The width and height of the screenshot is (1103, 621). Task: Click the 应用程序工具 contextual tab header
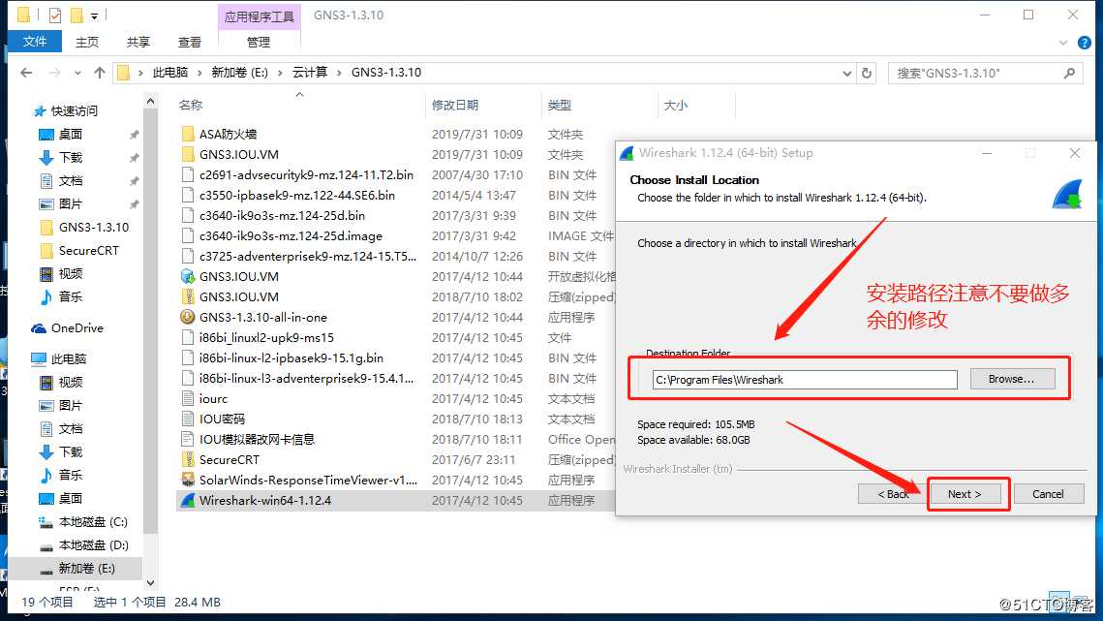pos(260,16)
